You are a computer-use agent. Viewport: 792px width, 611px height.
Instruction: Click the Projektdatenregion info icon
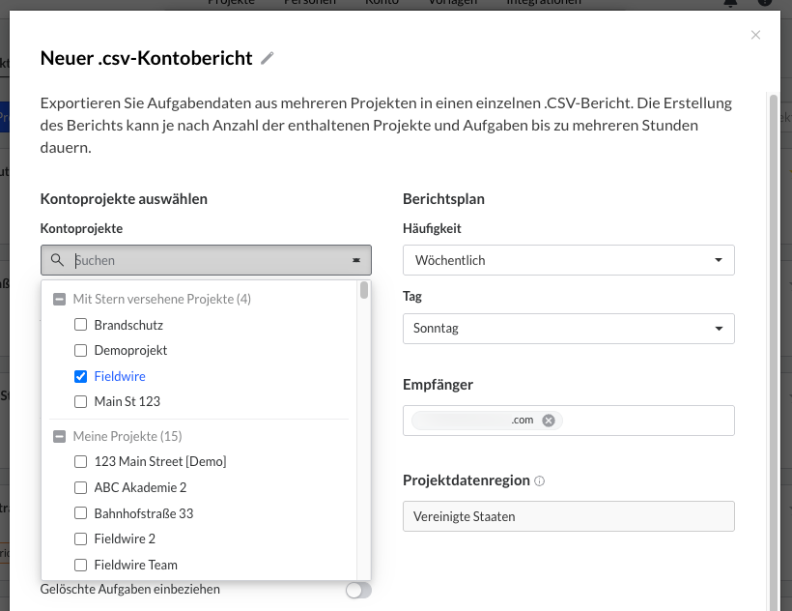[540, 481]
